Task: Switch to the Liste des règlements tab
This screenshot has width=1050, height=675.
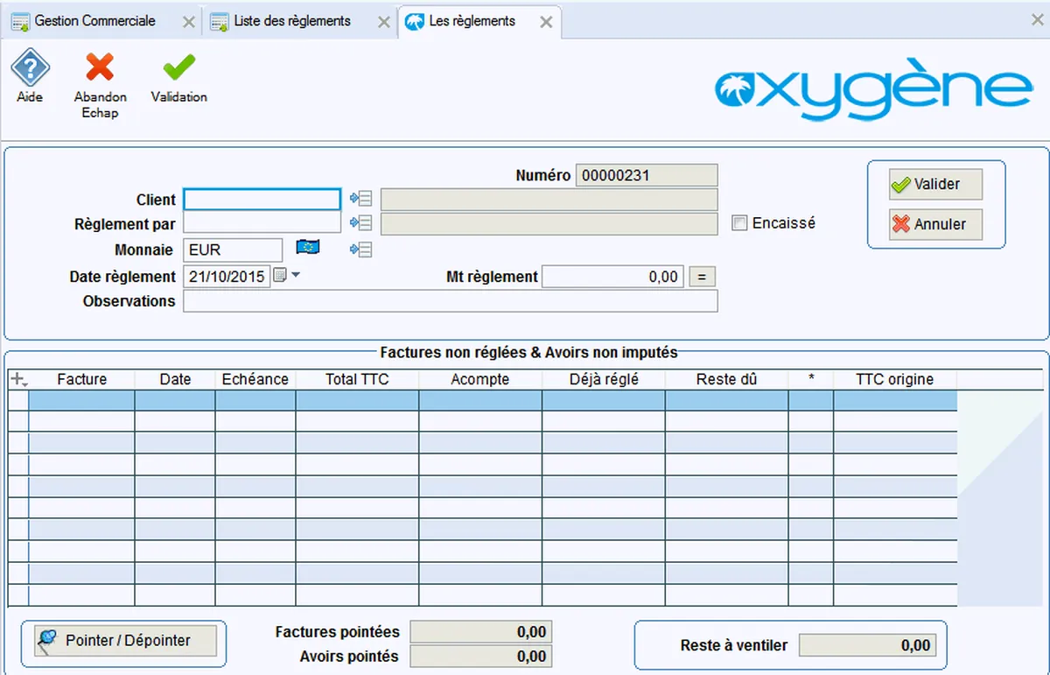Action: pos(292,21)
